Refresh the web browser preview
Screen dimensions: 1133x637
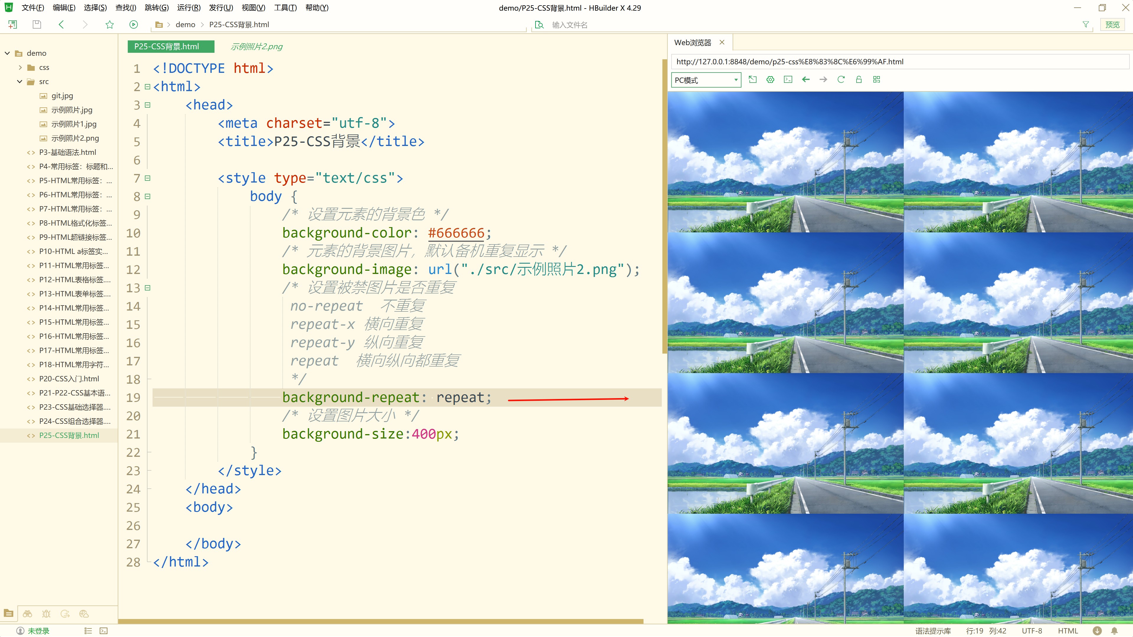click(841, 80)
